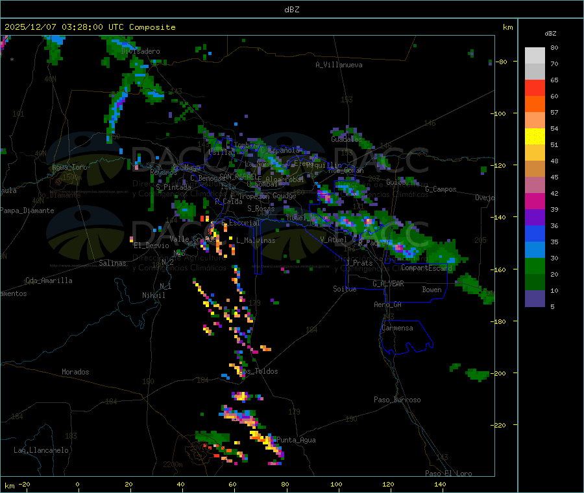Click the '-20' bottom axis tick label

tap(25, 484)
